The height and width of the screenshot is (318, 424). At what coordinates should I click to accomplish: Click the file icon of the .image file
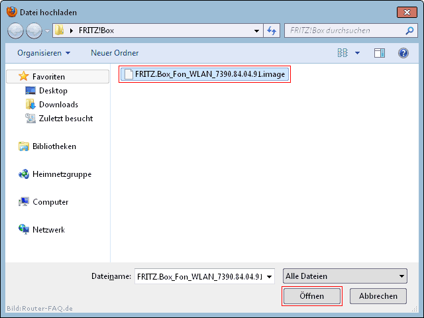click(129, 74)
